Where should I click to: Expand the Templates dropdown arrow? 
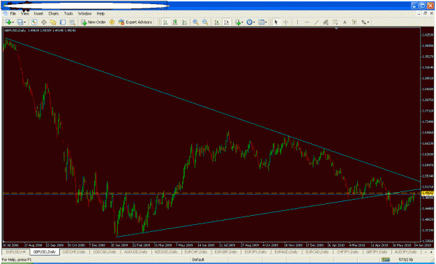coord(266,22)
